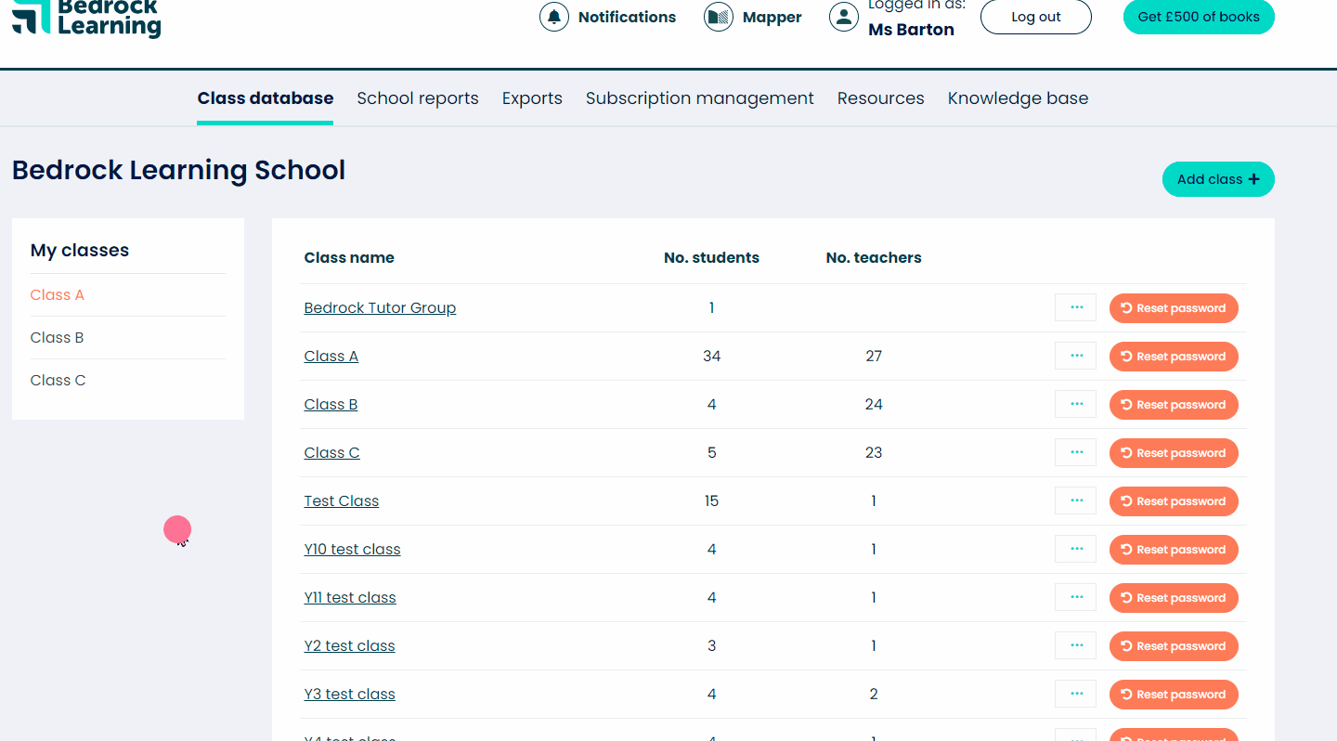The width and height of the screenshot is (1337, 741).
Task: Reset password for Y3 test class
Action: (x=1174, y=695)
